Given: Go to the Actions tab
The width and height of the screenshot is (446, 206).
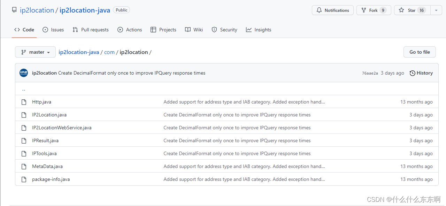Looking at the screenshot, I should 130,30.
